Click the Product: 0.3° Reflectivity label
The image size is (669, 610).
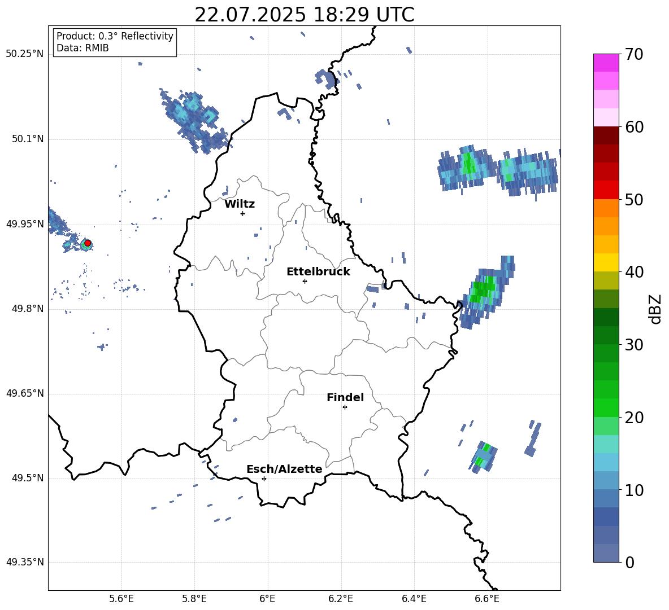pos(115,36)
